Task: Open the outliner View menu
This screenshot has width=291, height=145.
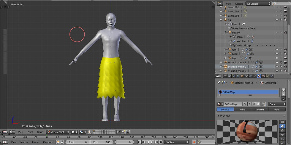Action: [x=228, y=4]
